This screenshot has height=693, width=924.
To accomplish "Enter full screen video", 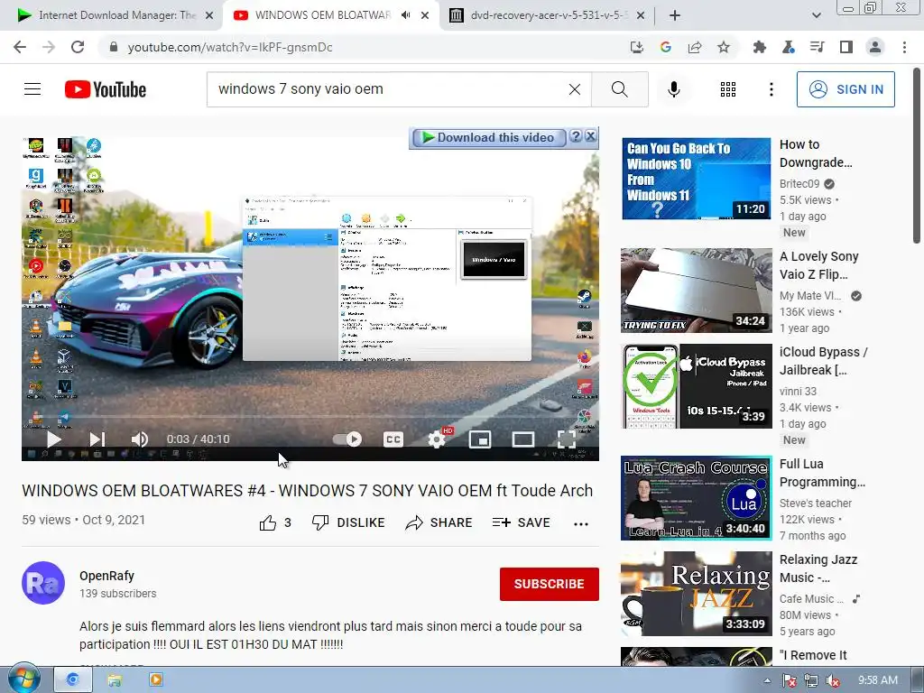I will point(567,439).
